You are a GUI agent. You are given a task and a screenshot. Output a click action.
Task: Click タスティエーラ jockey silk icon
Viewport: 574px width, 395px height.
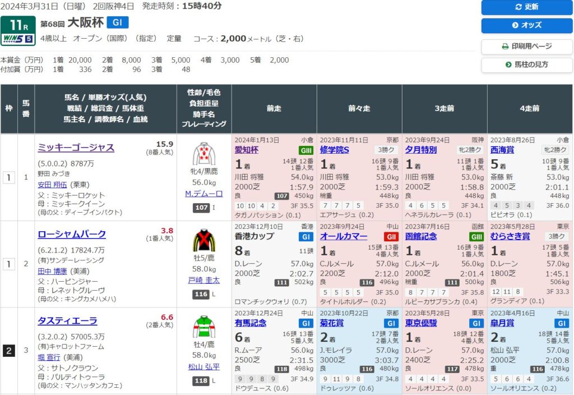point(204,327)
